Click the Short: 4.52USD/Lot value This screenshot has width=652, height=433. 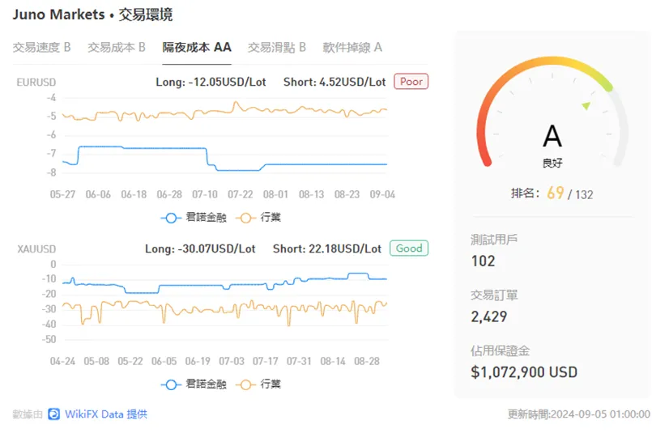click(335, 82)
